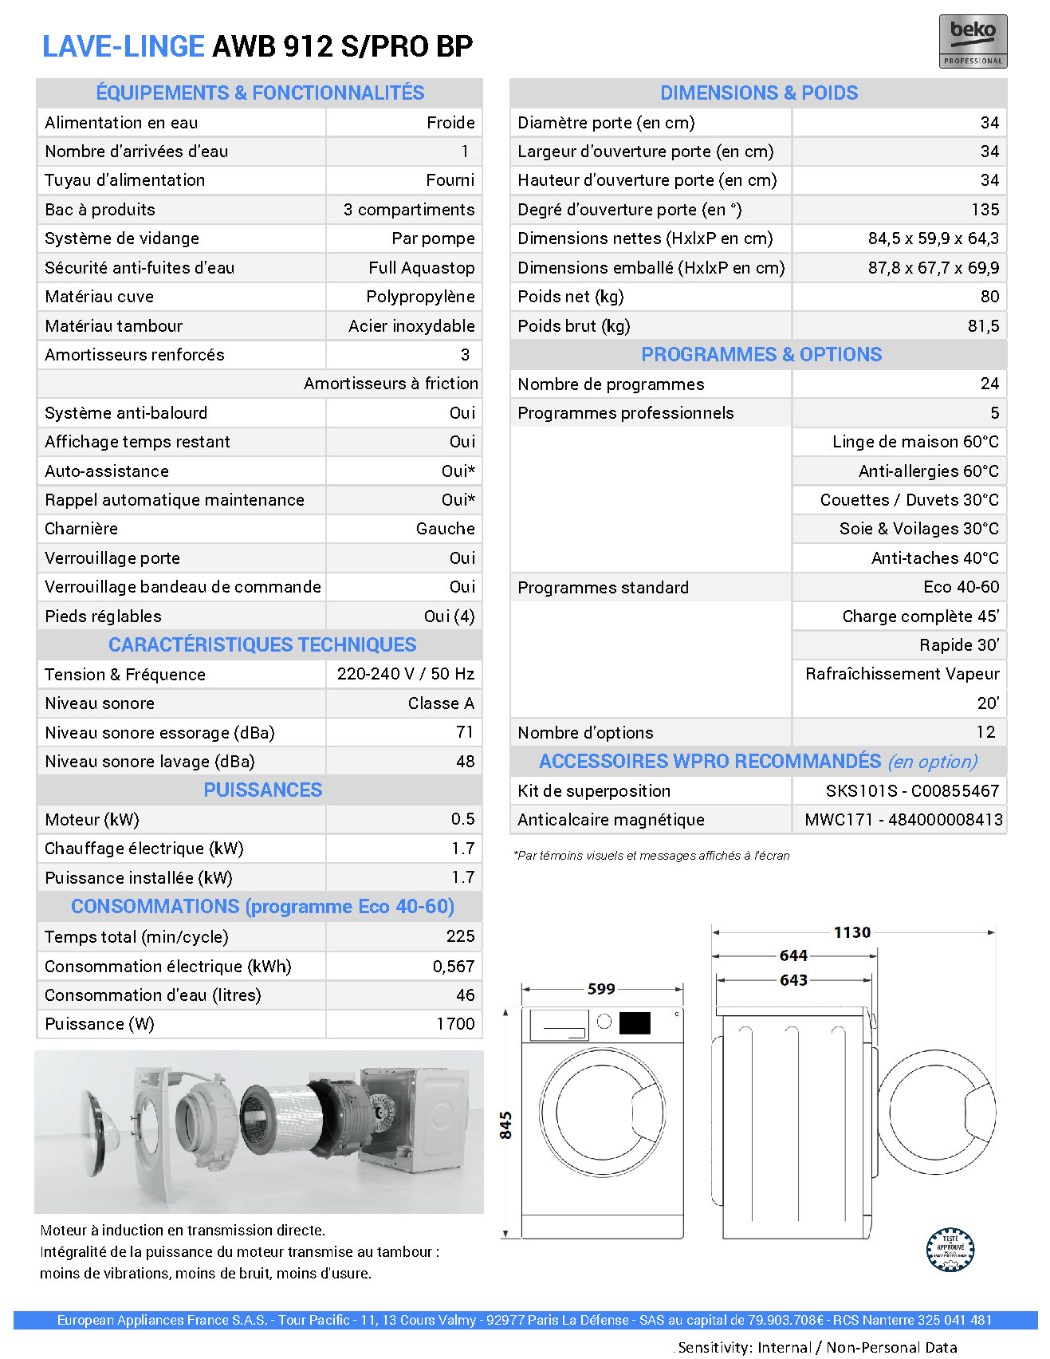Click the 'Verrouillage bandeau de commande' label
The width and height of the screenshot is (1050, 1359).
183,587
